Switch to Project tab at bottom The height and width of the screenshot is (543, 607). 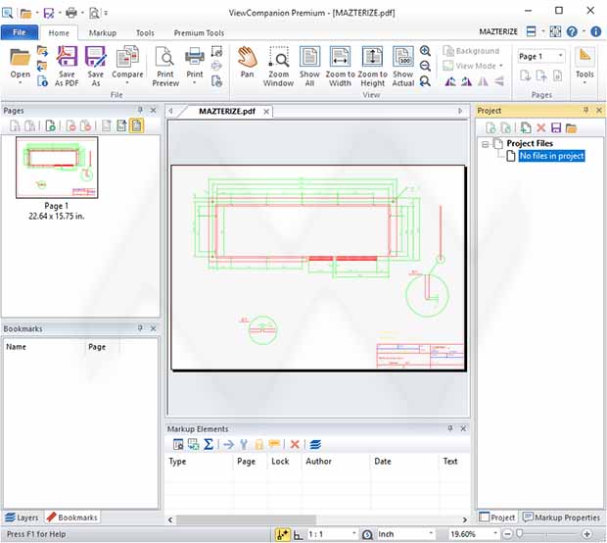pyautogui.click(x=497, y=518)
